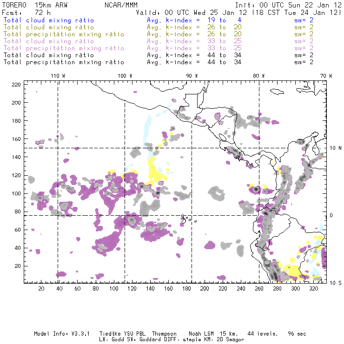Screen dimensions: 344x344
Task: Click the "44 levels," footer text
Action: click(263, 334)
